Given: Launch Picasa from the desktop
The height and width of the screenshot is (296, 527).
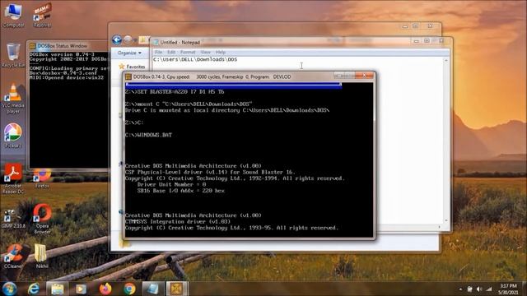Looking at the screenshot, I should click(x=13, y=136).
